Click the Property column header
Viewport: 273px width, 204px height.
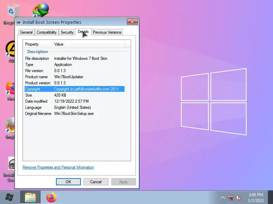pos(38,44)
